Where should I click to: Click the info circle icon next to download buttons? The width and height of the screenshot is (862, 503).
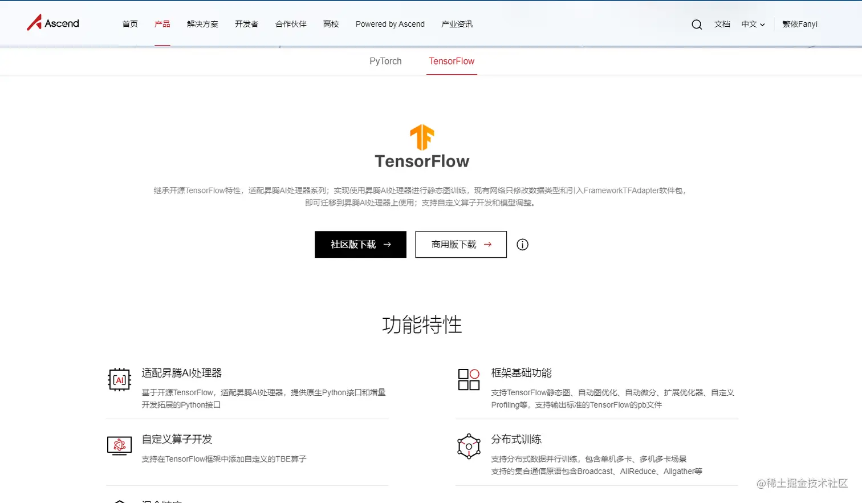[522, 244]
